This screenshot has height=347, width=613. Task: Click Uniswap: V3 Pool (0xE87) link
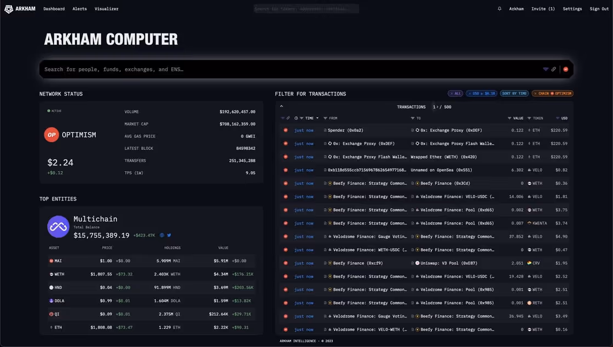pyautogui.click(x=449, y=263)
